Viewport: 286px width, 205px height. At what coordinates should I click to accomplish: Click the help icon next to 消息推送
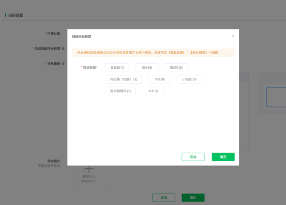click(x=63, y=64)
